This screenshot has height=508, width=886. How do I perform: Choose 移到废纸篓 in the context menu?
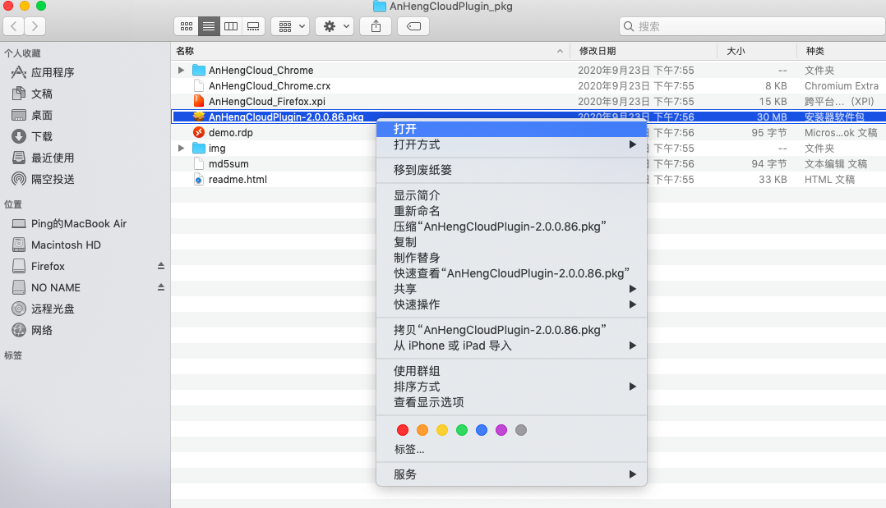(x=511, y=170)
